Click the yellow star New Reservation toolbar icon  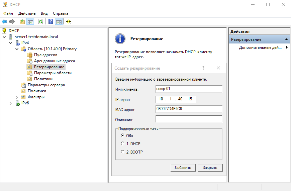(x=69, y=21)
